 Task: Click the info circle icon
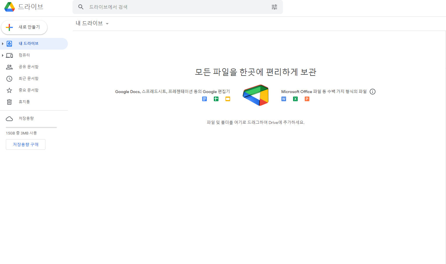coord(373,92)
